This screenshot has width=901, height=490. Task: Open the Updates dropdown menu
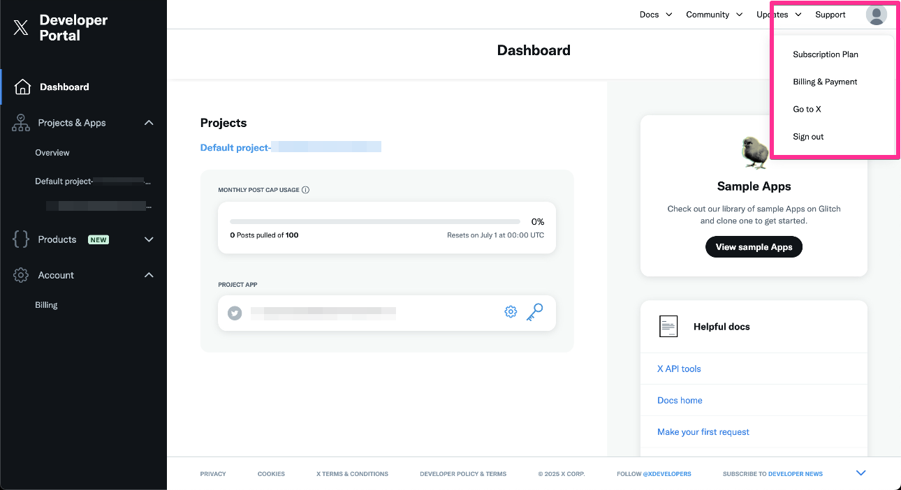779,15
